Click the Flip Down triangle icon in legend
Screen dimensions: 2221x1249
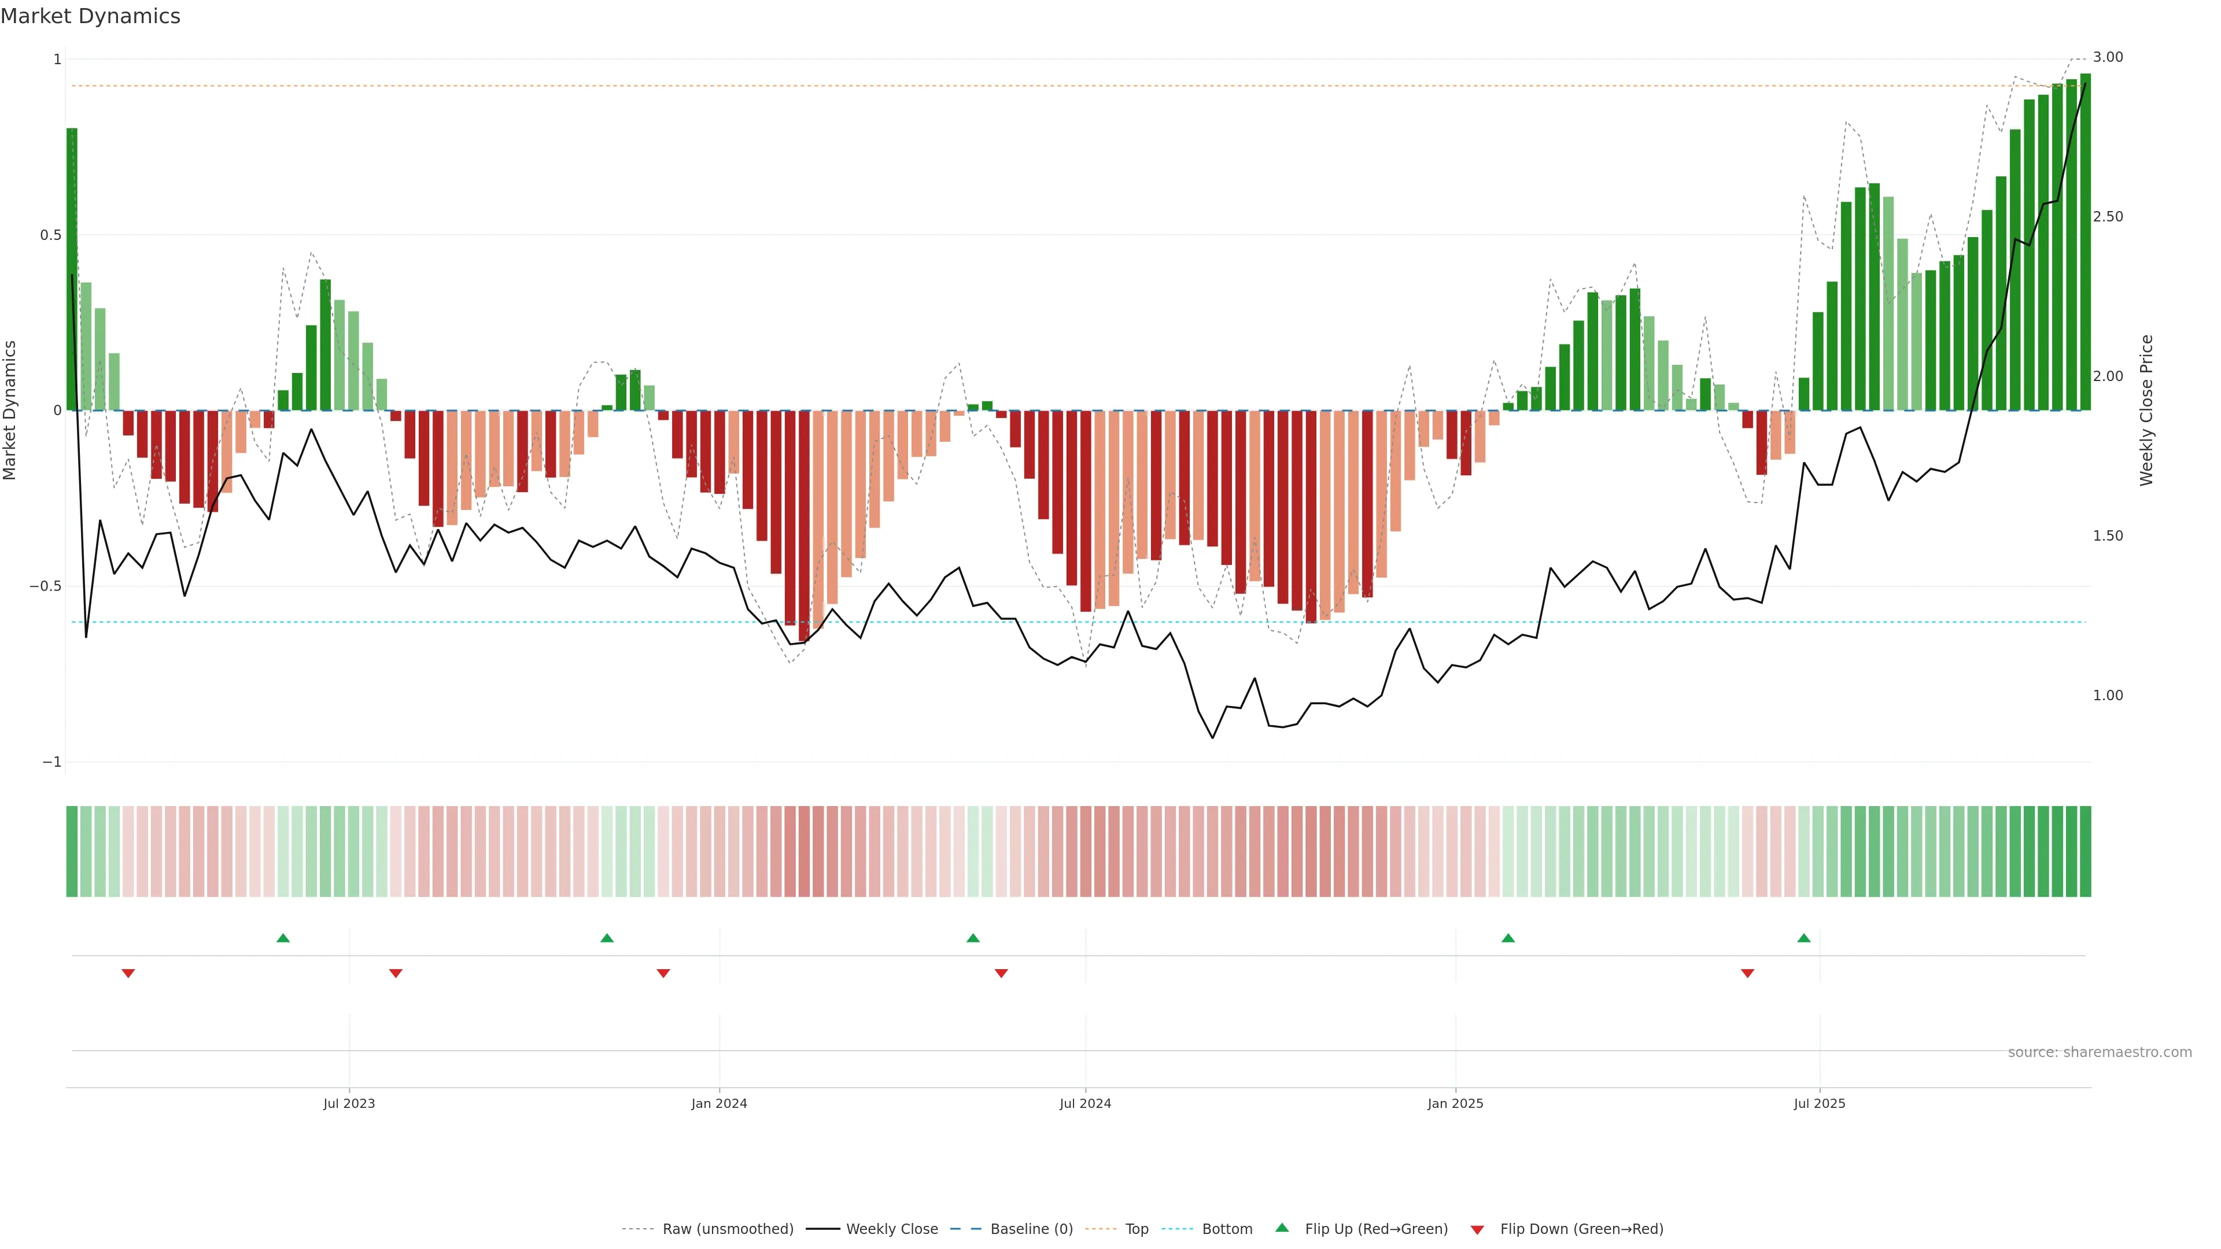(1477, 1229)
